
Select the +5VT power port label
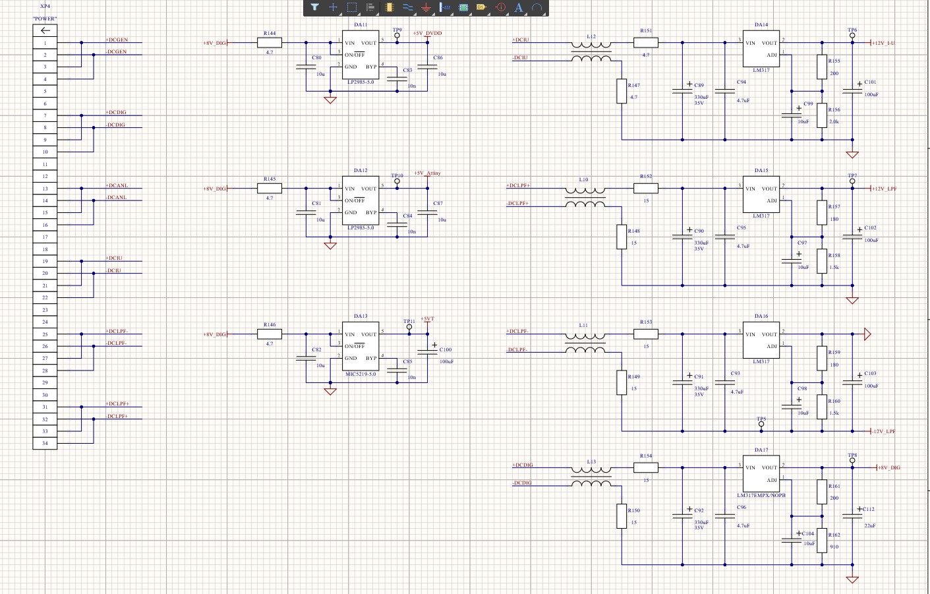pyautogui.click(x=428, y=318)
